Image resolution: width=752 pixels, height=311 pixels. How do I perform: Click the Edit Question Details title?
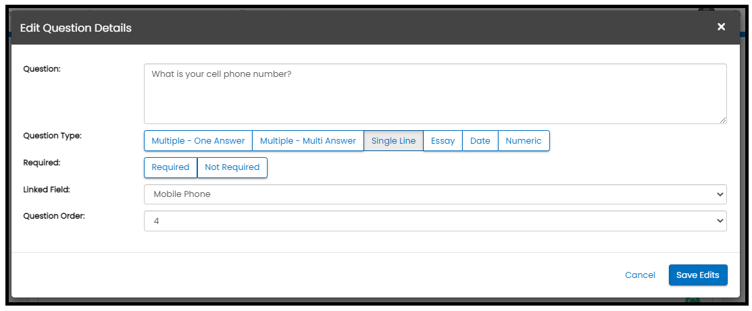pyautogui.click(x=76, y=28)
